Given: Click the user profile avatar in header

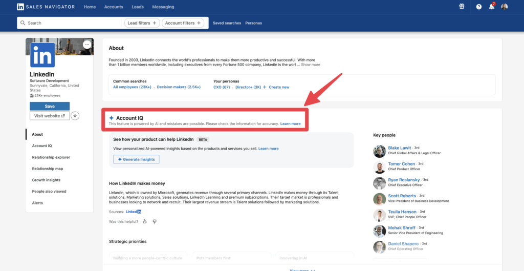Looking at the screenshot, I should click(504, 7).
